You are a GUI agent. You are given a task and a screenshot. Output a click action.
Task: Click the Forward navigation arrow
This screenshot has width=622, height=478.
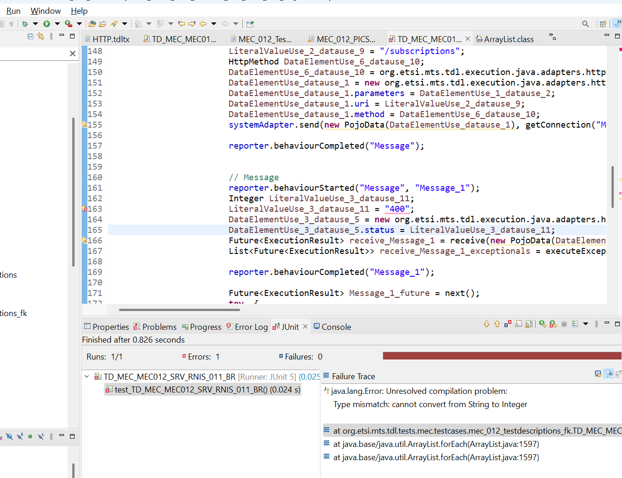(x=225, y=24)
